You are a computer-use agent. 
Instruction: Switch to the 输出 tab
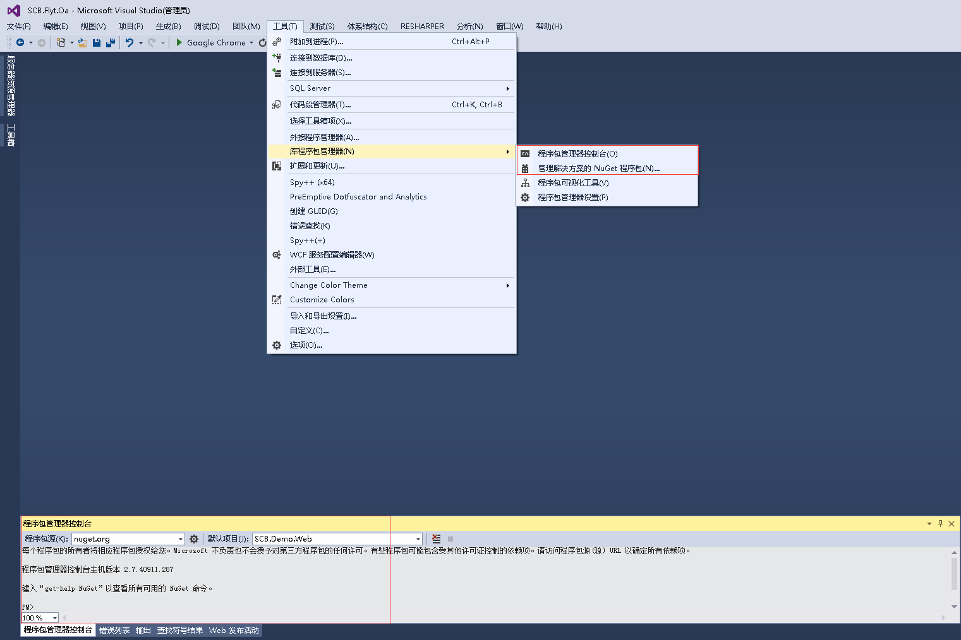click(143, 631)
